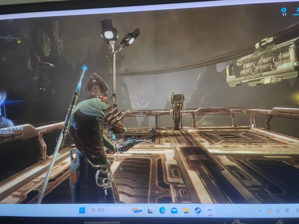
Task: Click the taskbar search box
Action: point(117,210)
